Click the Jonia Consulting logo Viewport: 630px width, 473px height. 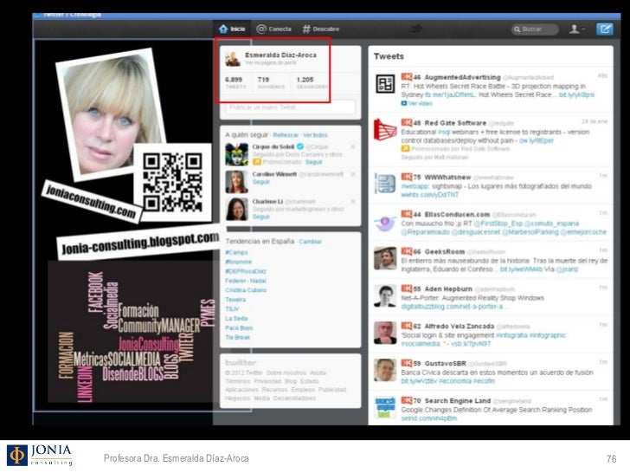(x=40, y=455)
